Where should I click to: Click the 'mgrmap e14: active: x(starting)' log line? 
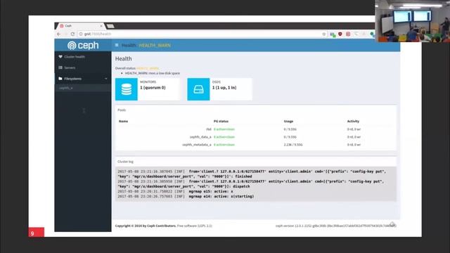(x=186, y=197)
